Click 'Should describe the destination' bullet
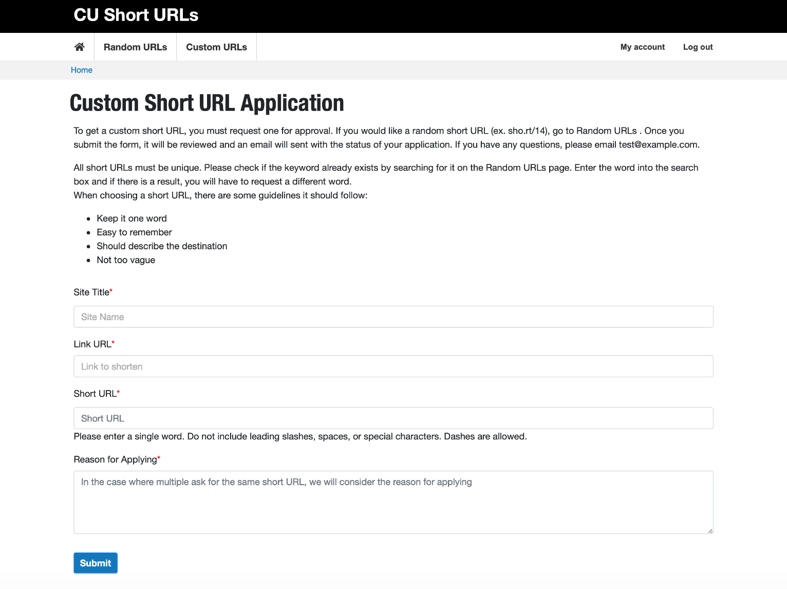 [x=162, y=246]
